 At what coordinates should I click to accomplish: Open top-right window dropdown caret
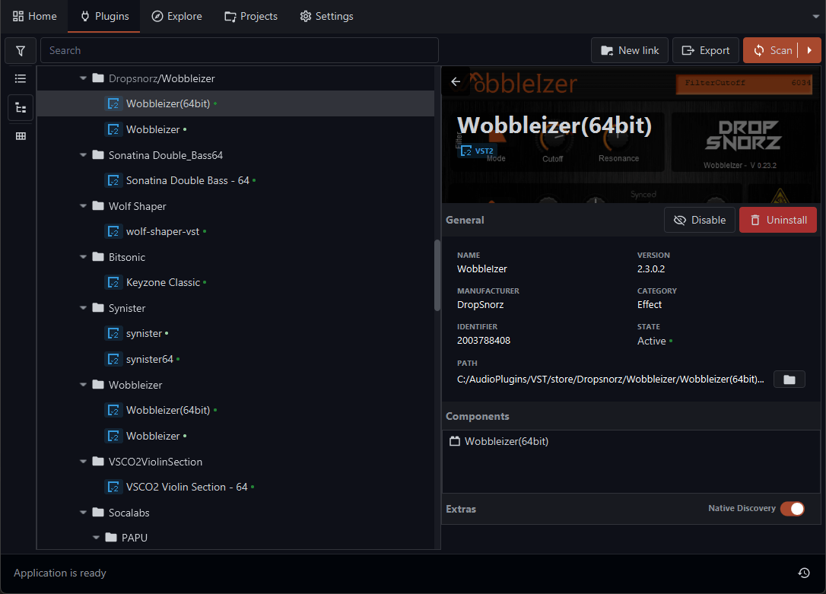click(x=816, y=16)
